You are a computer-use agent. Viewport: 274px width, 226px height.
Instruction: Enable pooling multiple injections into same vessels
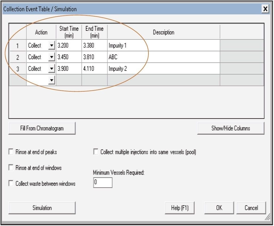tap(96, 152)
